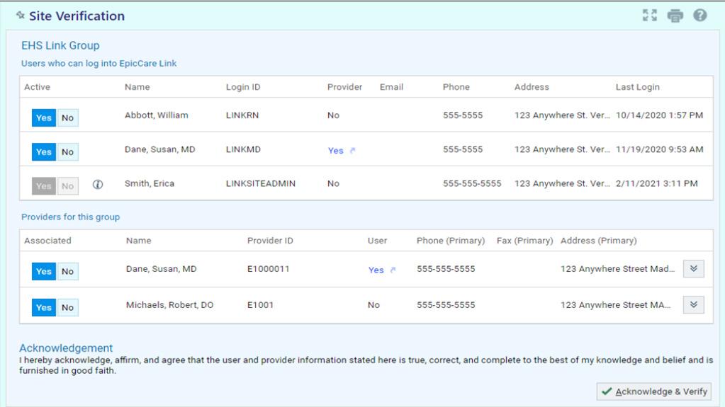Set Abbott, William active to No
The width and height of the screenshot is (725, 407).
(67, 117)
